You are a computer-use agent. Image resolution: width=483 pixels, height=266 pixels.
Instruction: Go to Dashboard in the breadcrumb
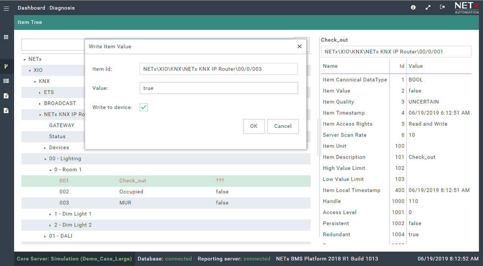point(31,8)
